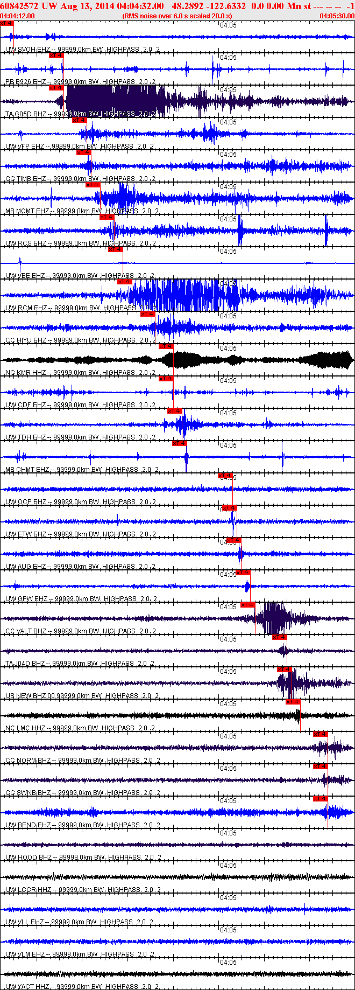Select the pick marker on TA G05D trace
This screenshot has width=355, height=990.
(x=56, y=88)
